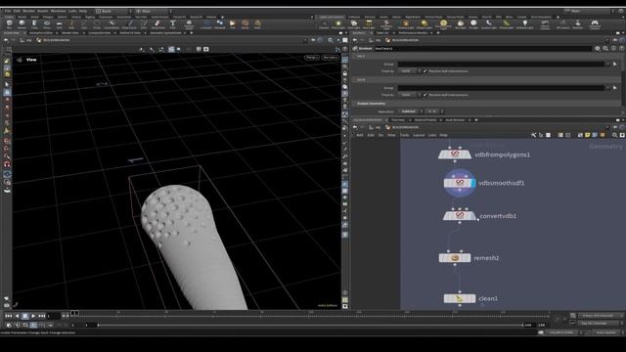The width and height of the screenshot is (626, 352).
Task: Select the Spray Paint shelf tool
Action: 158,24
